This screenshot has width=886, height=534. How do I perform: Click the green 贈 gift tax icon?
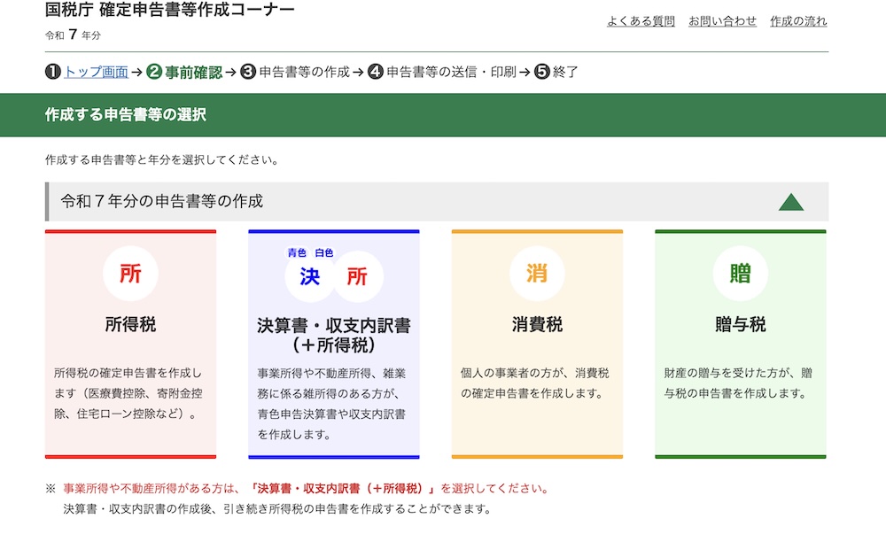(741, 274)
